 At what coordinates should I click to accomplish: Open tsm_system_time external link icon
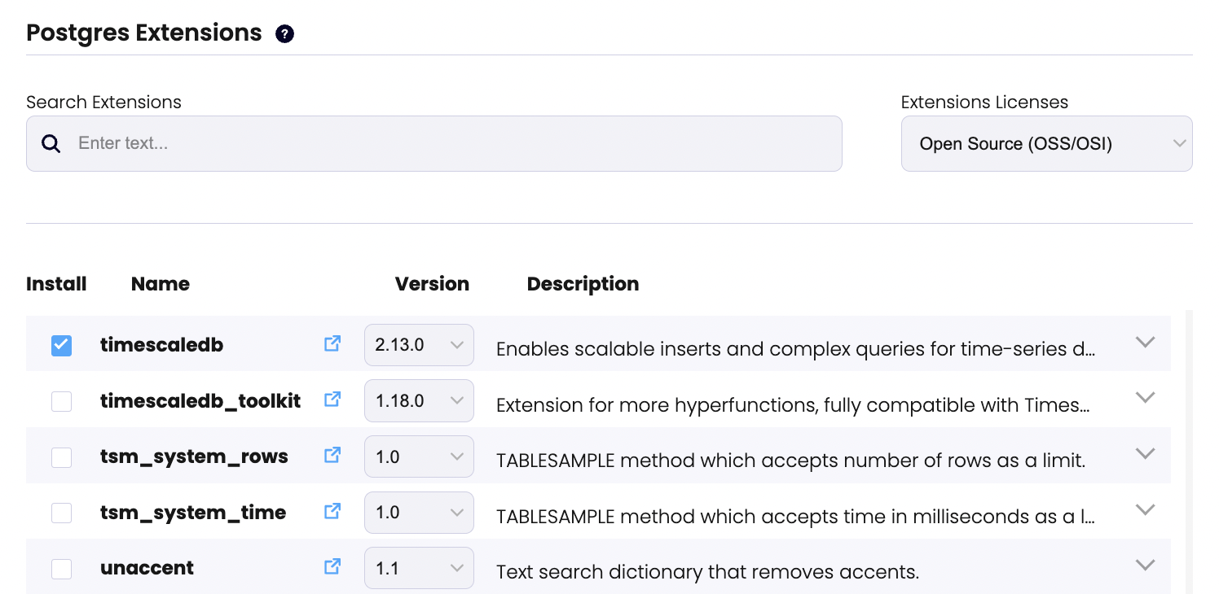coord(332,511)
